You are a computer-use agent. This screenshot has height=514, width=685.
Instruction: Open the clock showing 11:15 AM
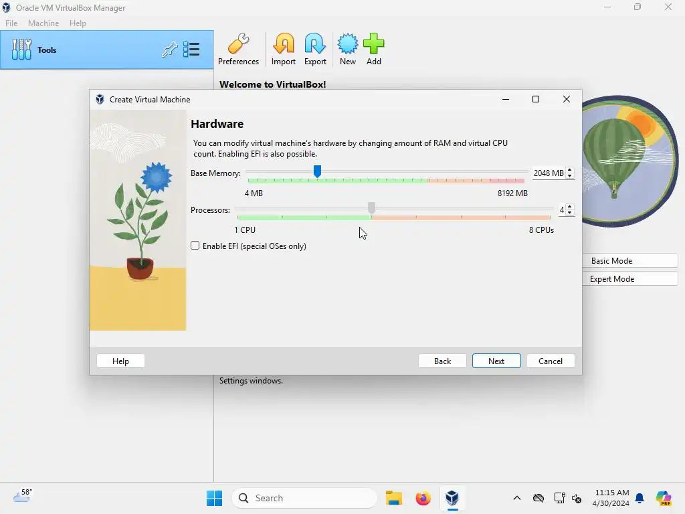coord(611,498)
